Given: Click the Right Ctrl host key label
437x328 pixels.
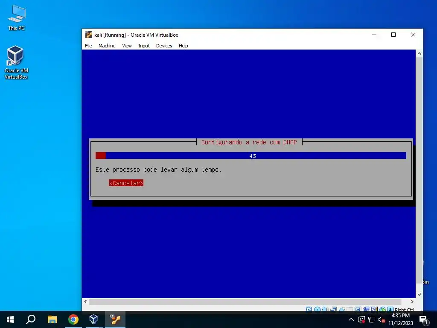Looking at the screenshot, I should pyautogui.click(x=405, y=310).
